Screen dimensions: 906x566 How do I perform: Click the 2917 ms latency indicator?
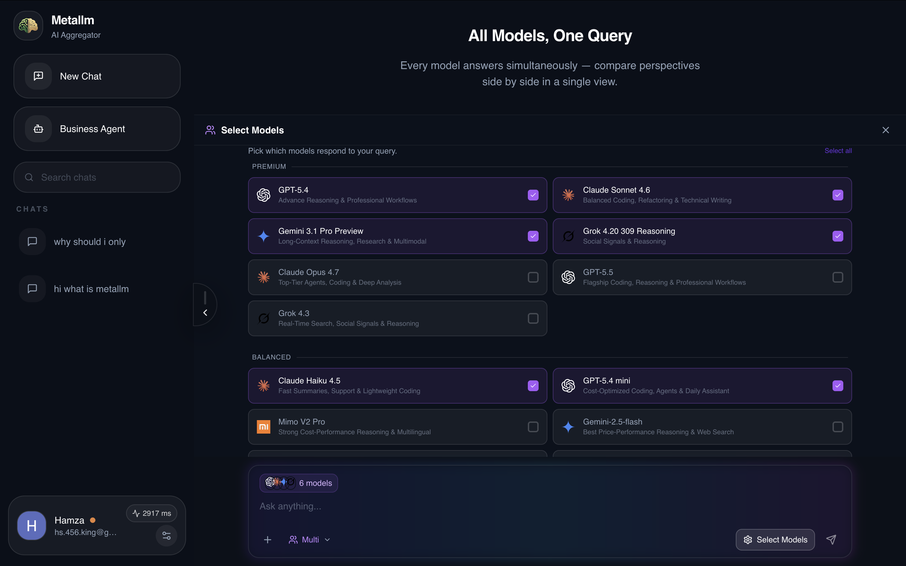point(152,513)
